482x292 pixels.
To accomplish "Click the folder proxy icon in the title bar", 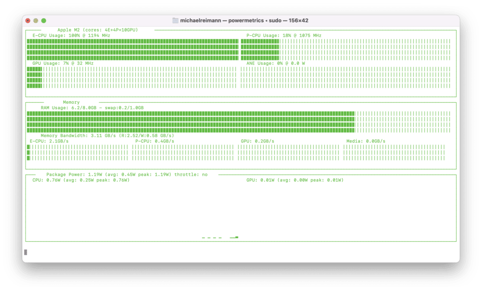I will 175,21.
